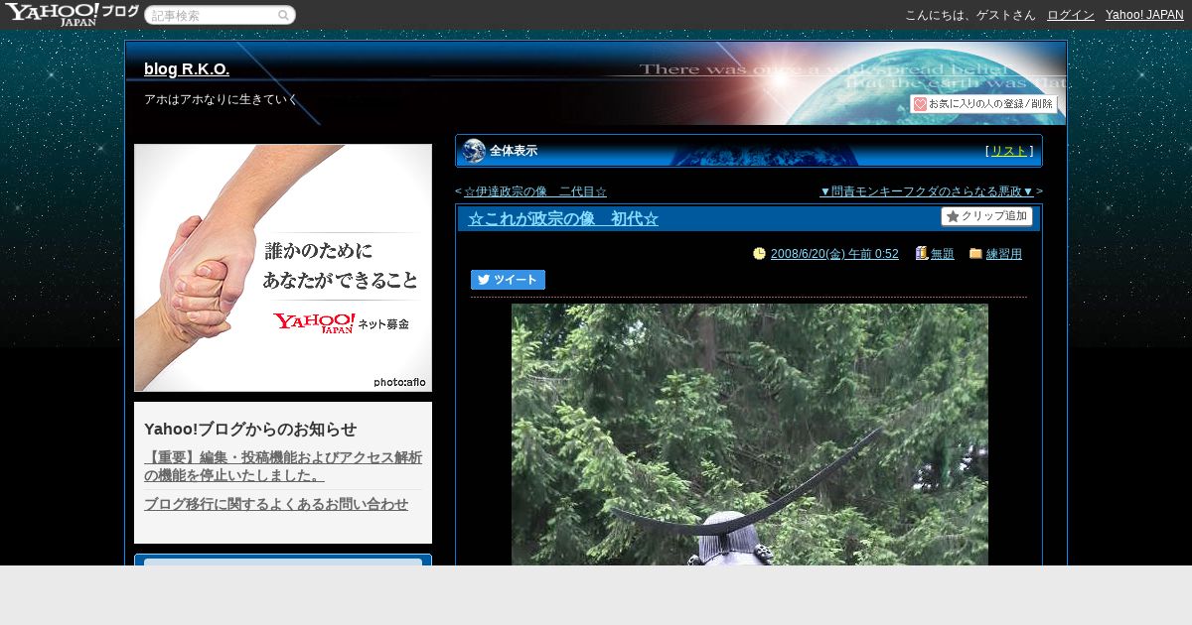Open the Masamune statue photo

(x=750, y=435)
